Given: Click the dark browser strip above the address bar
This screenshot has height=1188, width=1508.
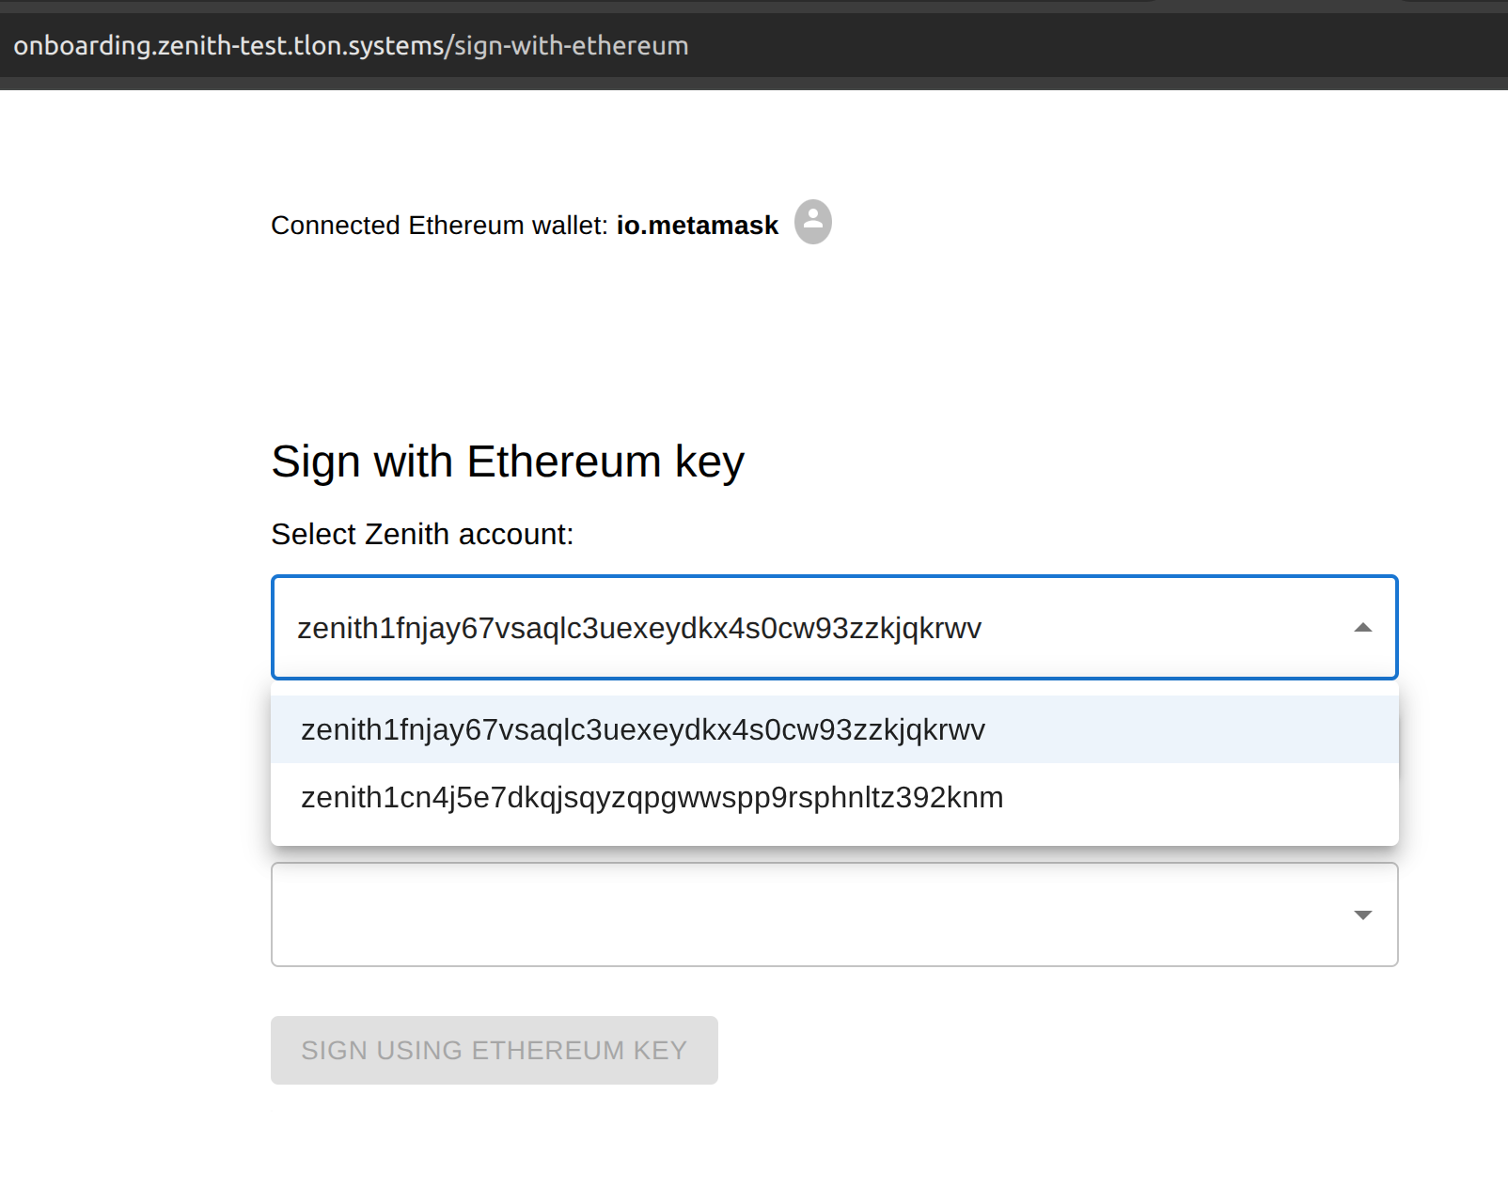Looking at the screenshot, I should 564,6.
